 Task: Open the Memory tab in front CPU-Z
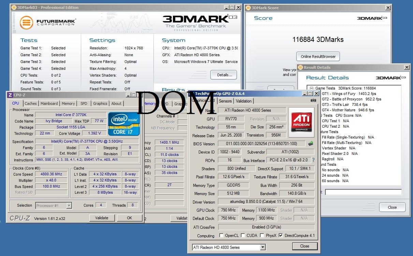pyautogui.click(x=68, y=103)
